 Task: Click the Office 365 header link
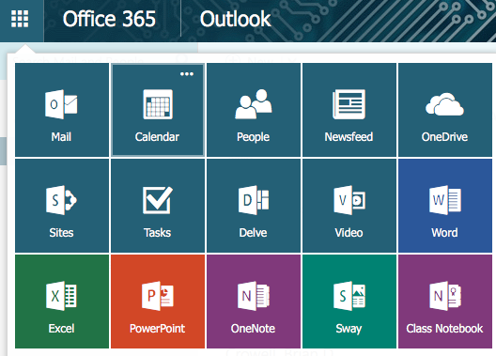point(109,19)
